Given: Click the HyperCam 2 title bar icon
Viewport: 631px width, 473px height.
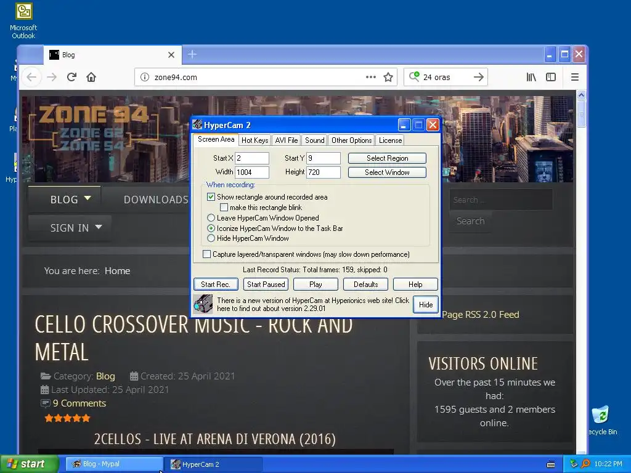Looking at the screenshot, I should pos(197,124).
